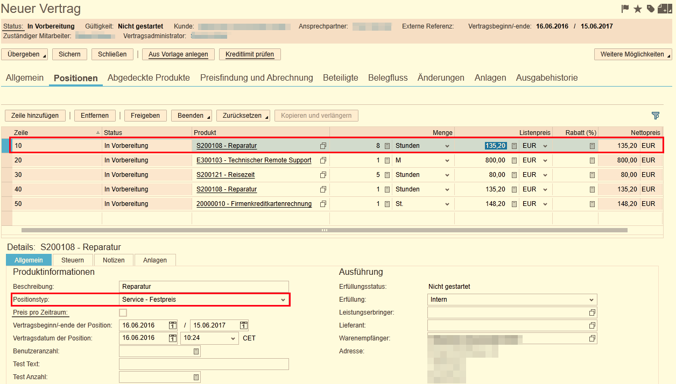The image size is (676, 384).
Task: Open the Preisfindung und Abrechnung tab
Action: click(x=256, y=78)
